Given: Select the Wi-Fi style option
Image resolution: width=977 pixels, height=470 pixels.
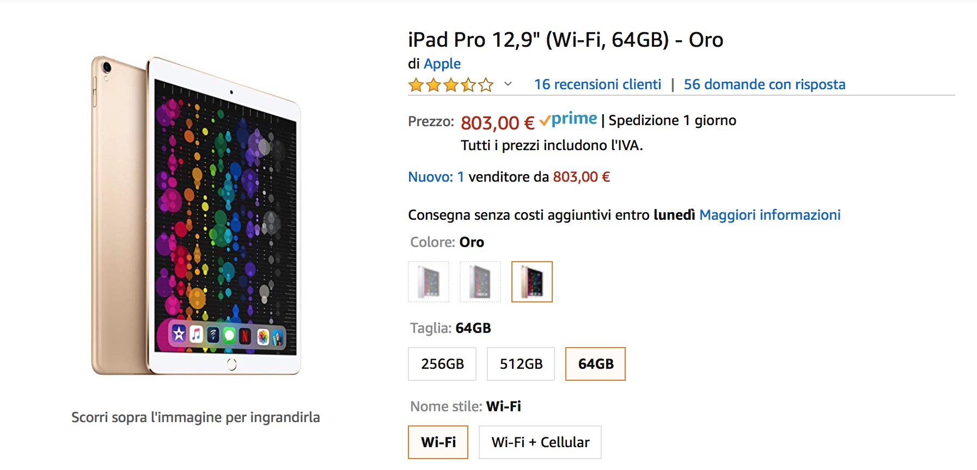Looking at the screenshot, I should point(438,442).
